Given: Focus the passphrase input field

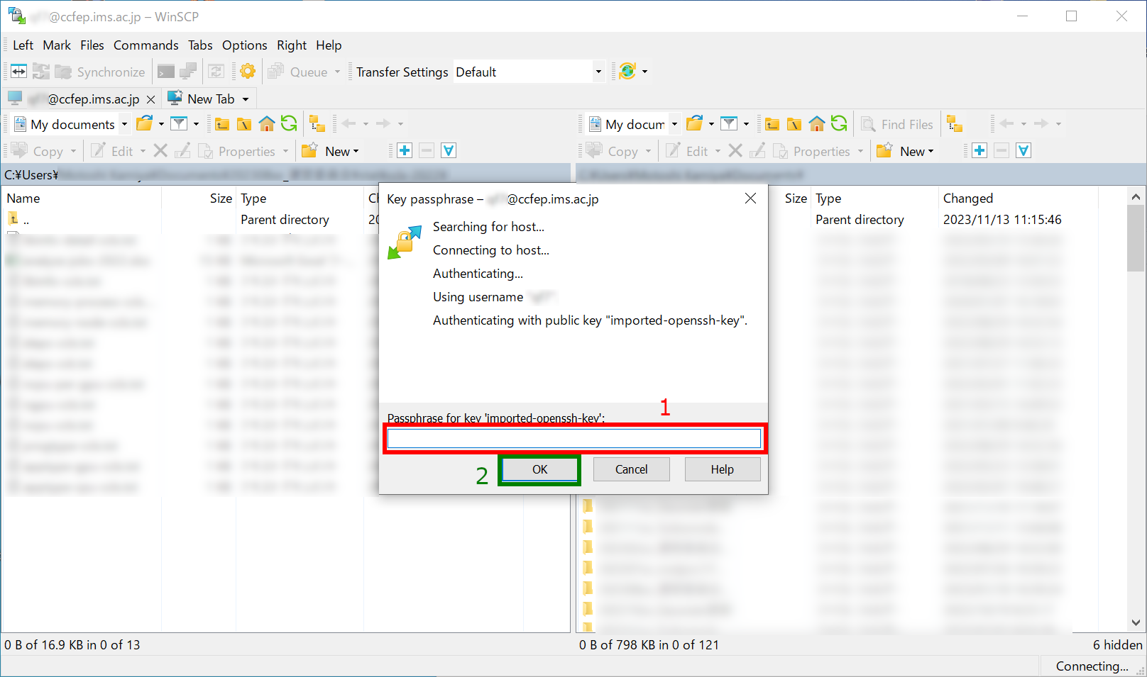Looking at the screenshot, I should [x=574, y=439].
